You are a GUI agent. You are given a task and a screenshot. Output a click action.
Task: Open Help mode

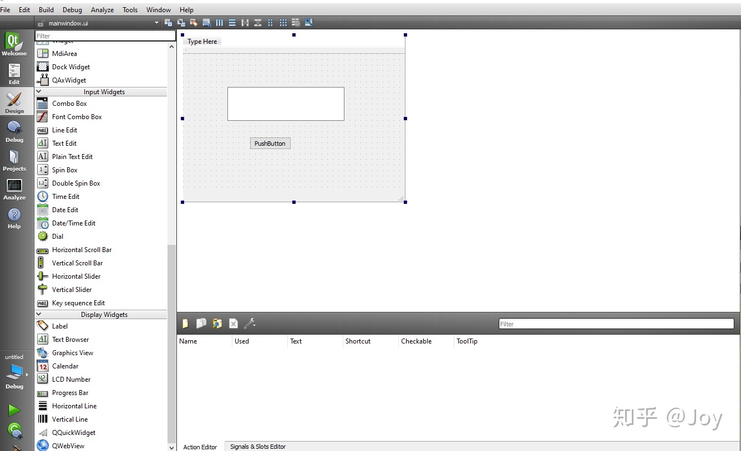tap(14, 218)
